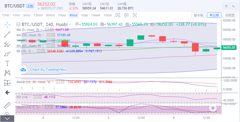Select the 1min interval
This screenshot has height=122, width=240.
point(16,15)
